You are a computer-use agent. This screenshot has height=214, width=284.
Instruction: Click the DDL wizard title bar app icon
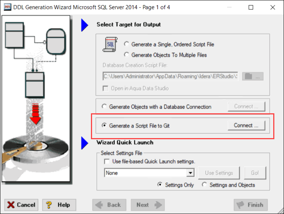(x=7, y=7)
